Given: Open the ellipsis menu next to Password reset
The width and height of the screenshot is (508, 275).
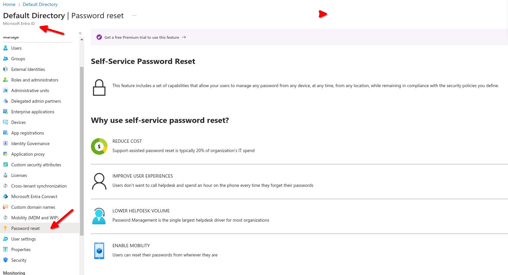Looking at the screenshot, I should tap(134, 16).
